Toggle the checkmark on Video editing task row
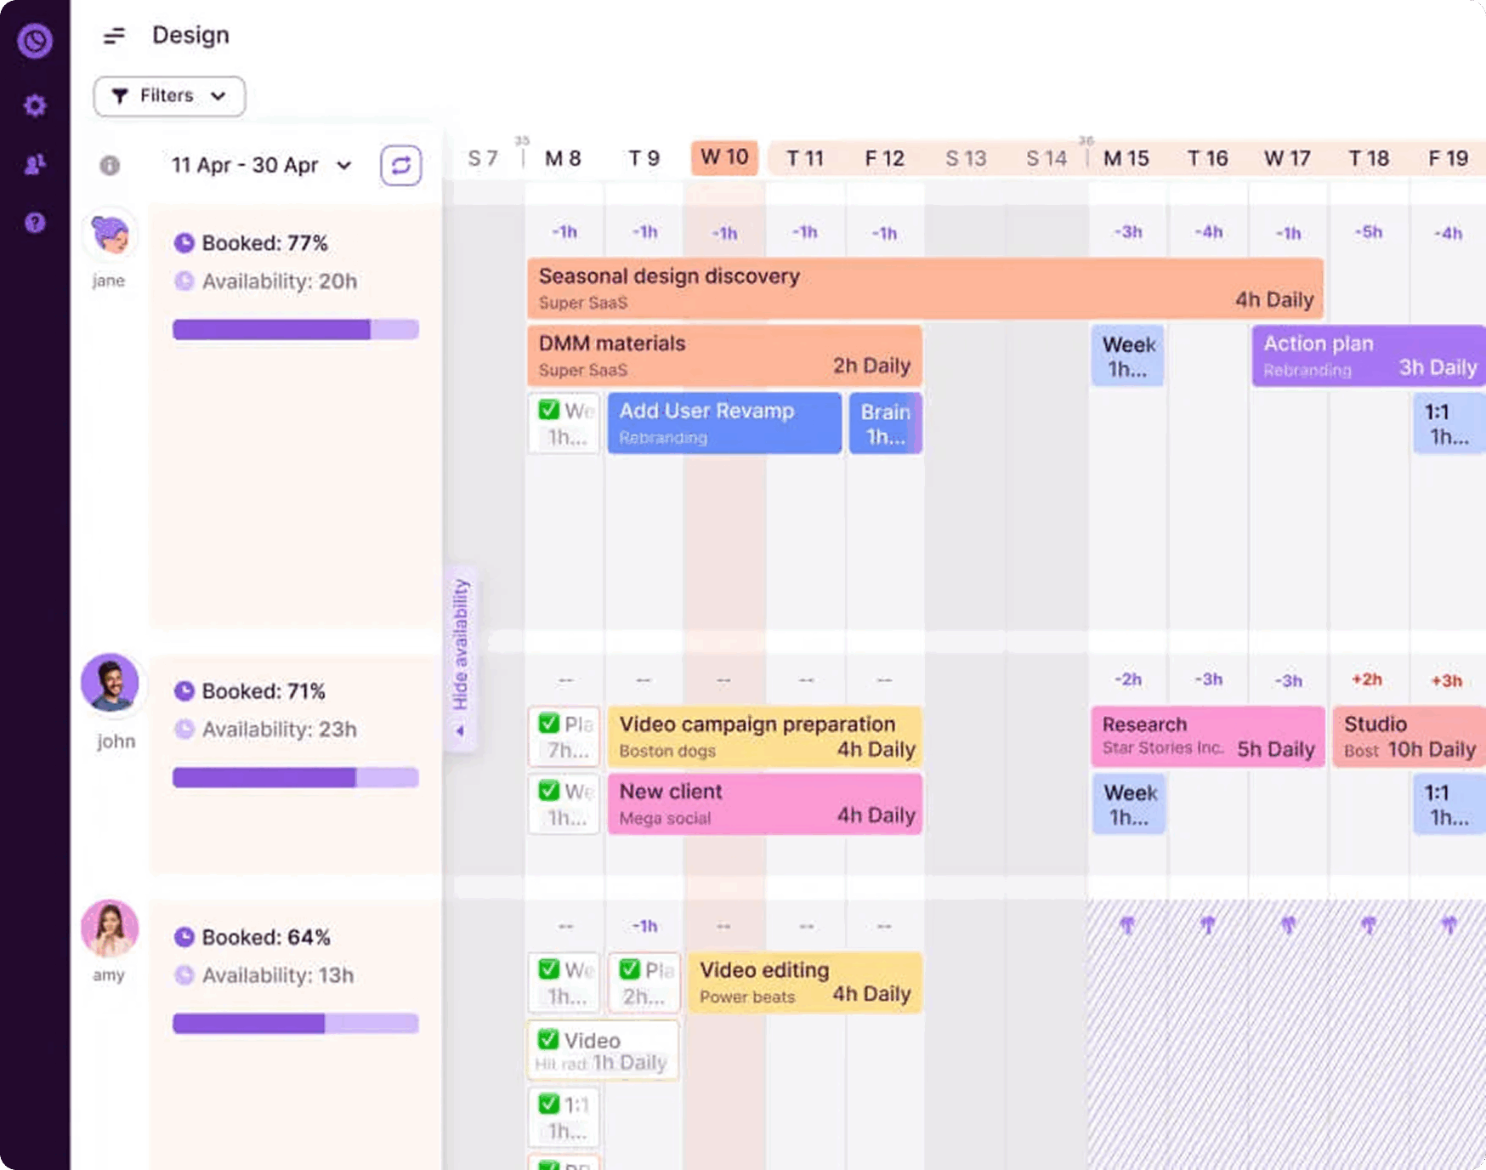Viewport: 1486px width, 1170px height. pyautogui.click(x=631, y=968)
